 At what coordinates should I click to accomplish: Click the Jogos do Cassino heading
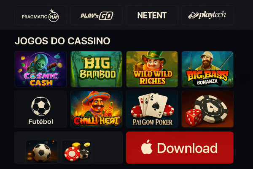(62, 41)
